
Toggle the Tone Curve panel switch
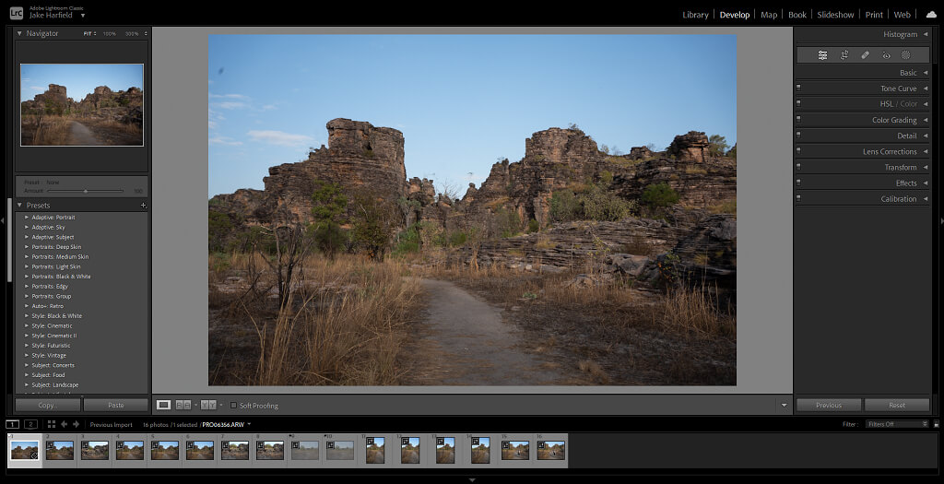[x=798, y=89]
